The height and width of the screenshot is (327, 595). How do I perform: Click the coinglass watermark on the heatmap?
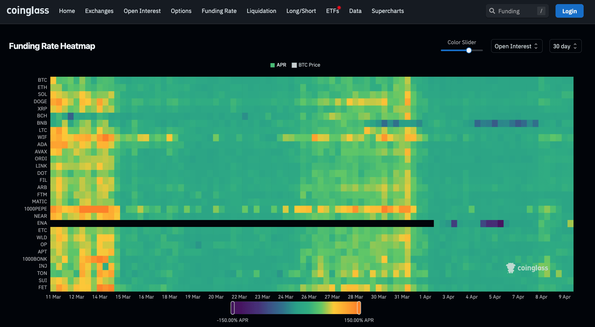pos(527,268)
